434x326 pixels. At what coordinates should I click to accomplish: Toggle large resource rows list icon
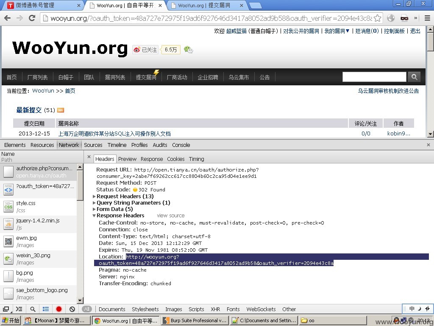[46, 309]
